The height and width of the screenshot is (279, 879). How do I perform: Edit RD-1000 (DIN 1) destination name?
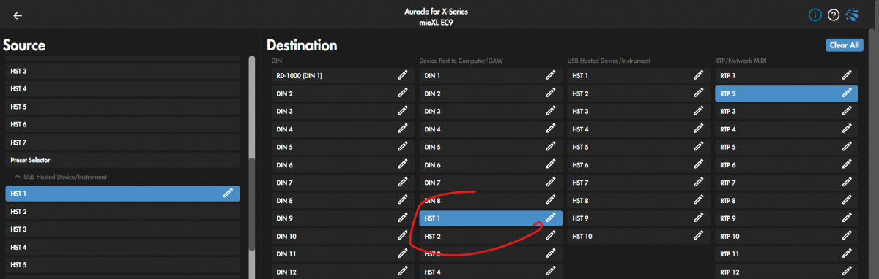click(403, 75)
